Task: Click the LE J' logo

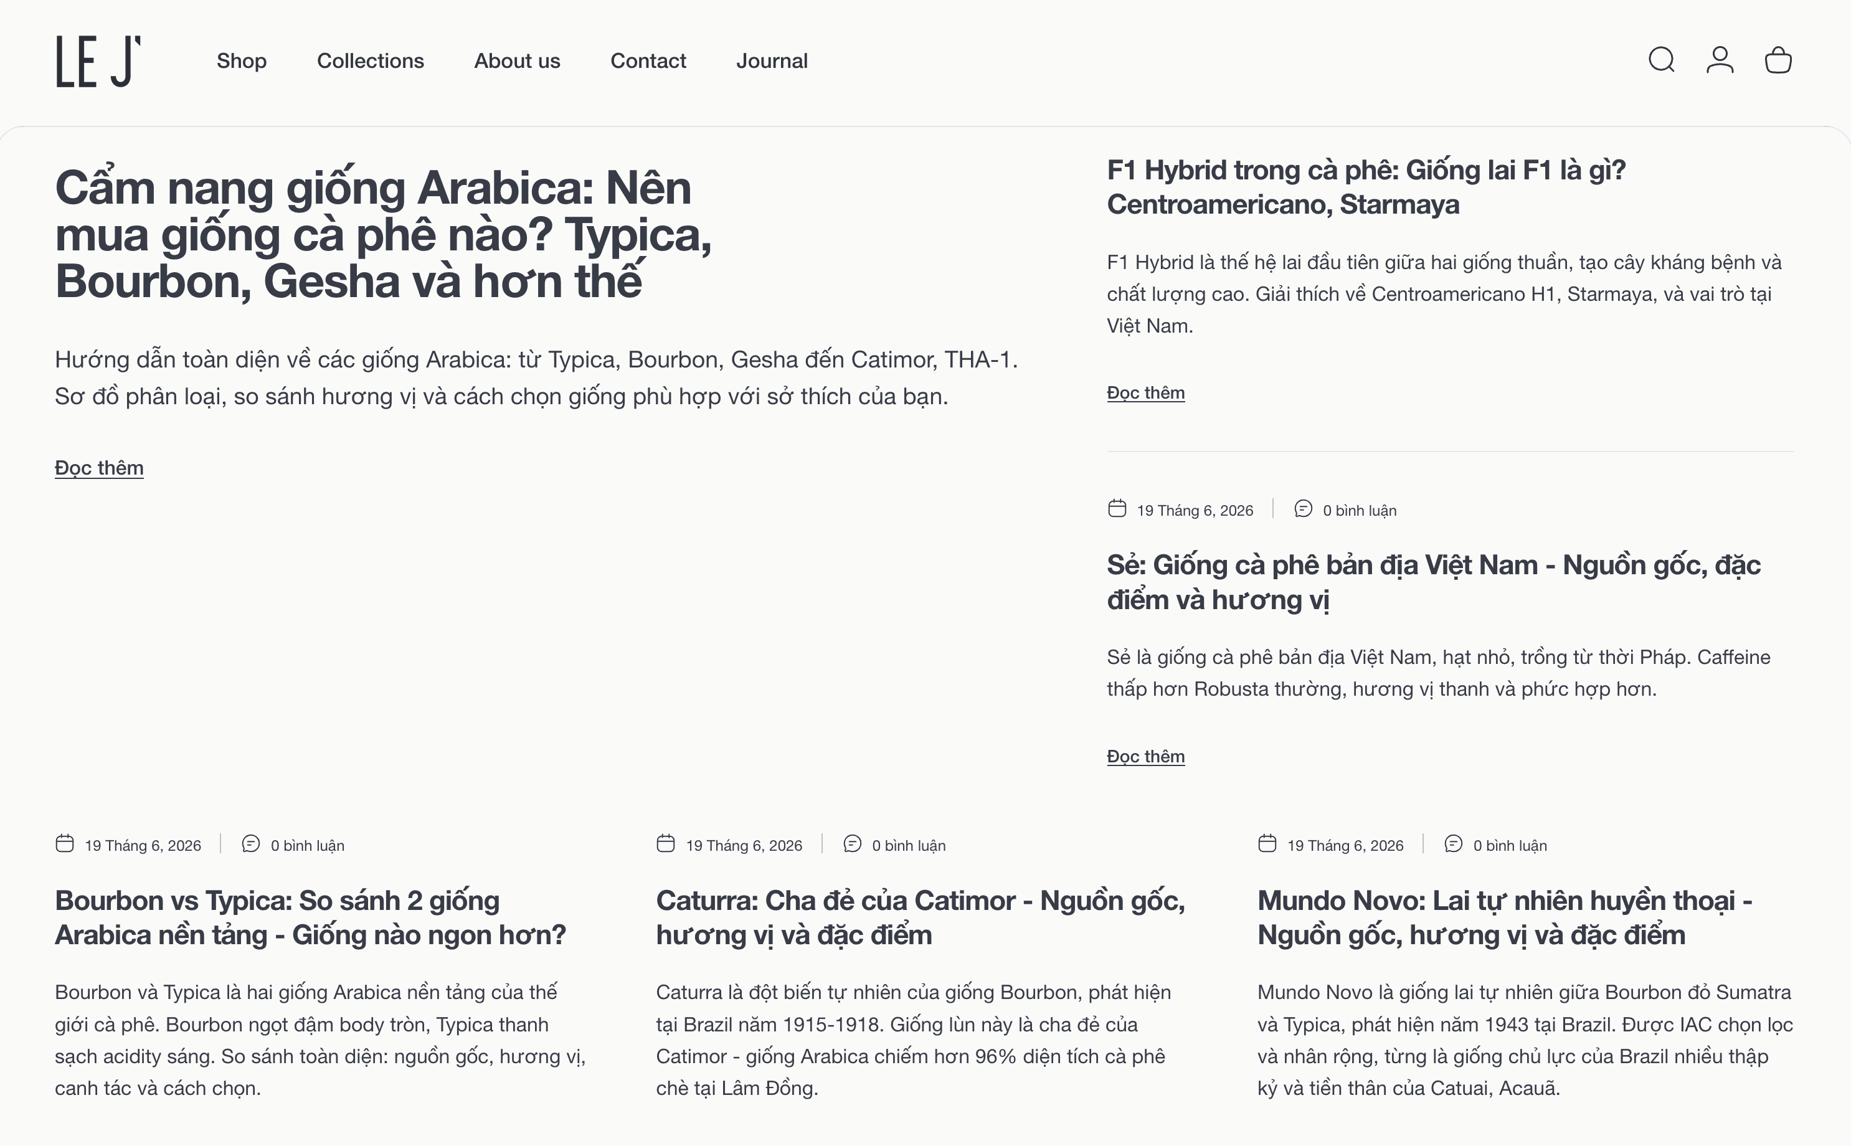Action: [98, 60]
